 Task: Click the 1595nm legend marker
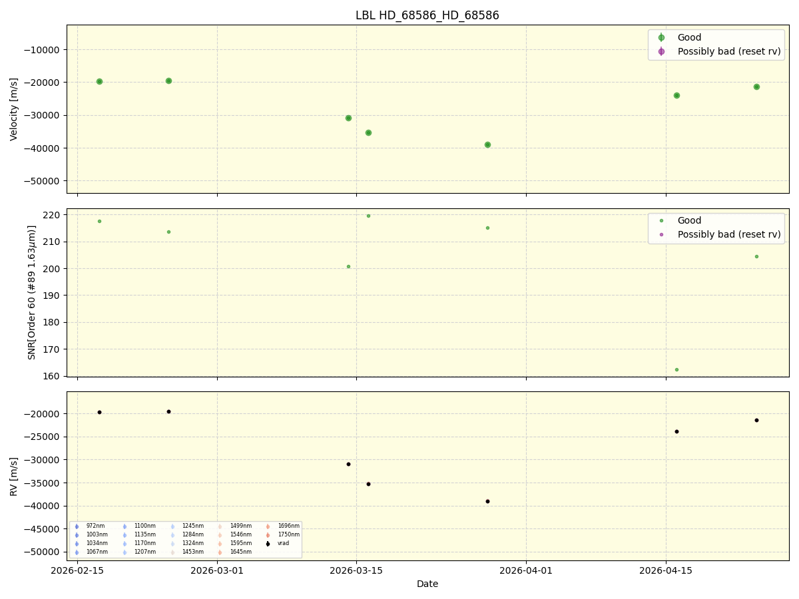click(220, 544)
